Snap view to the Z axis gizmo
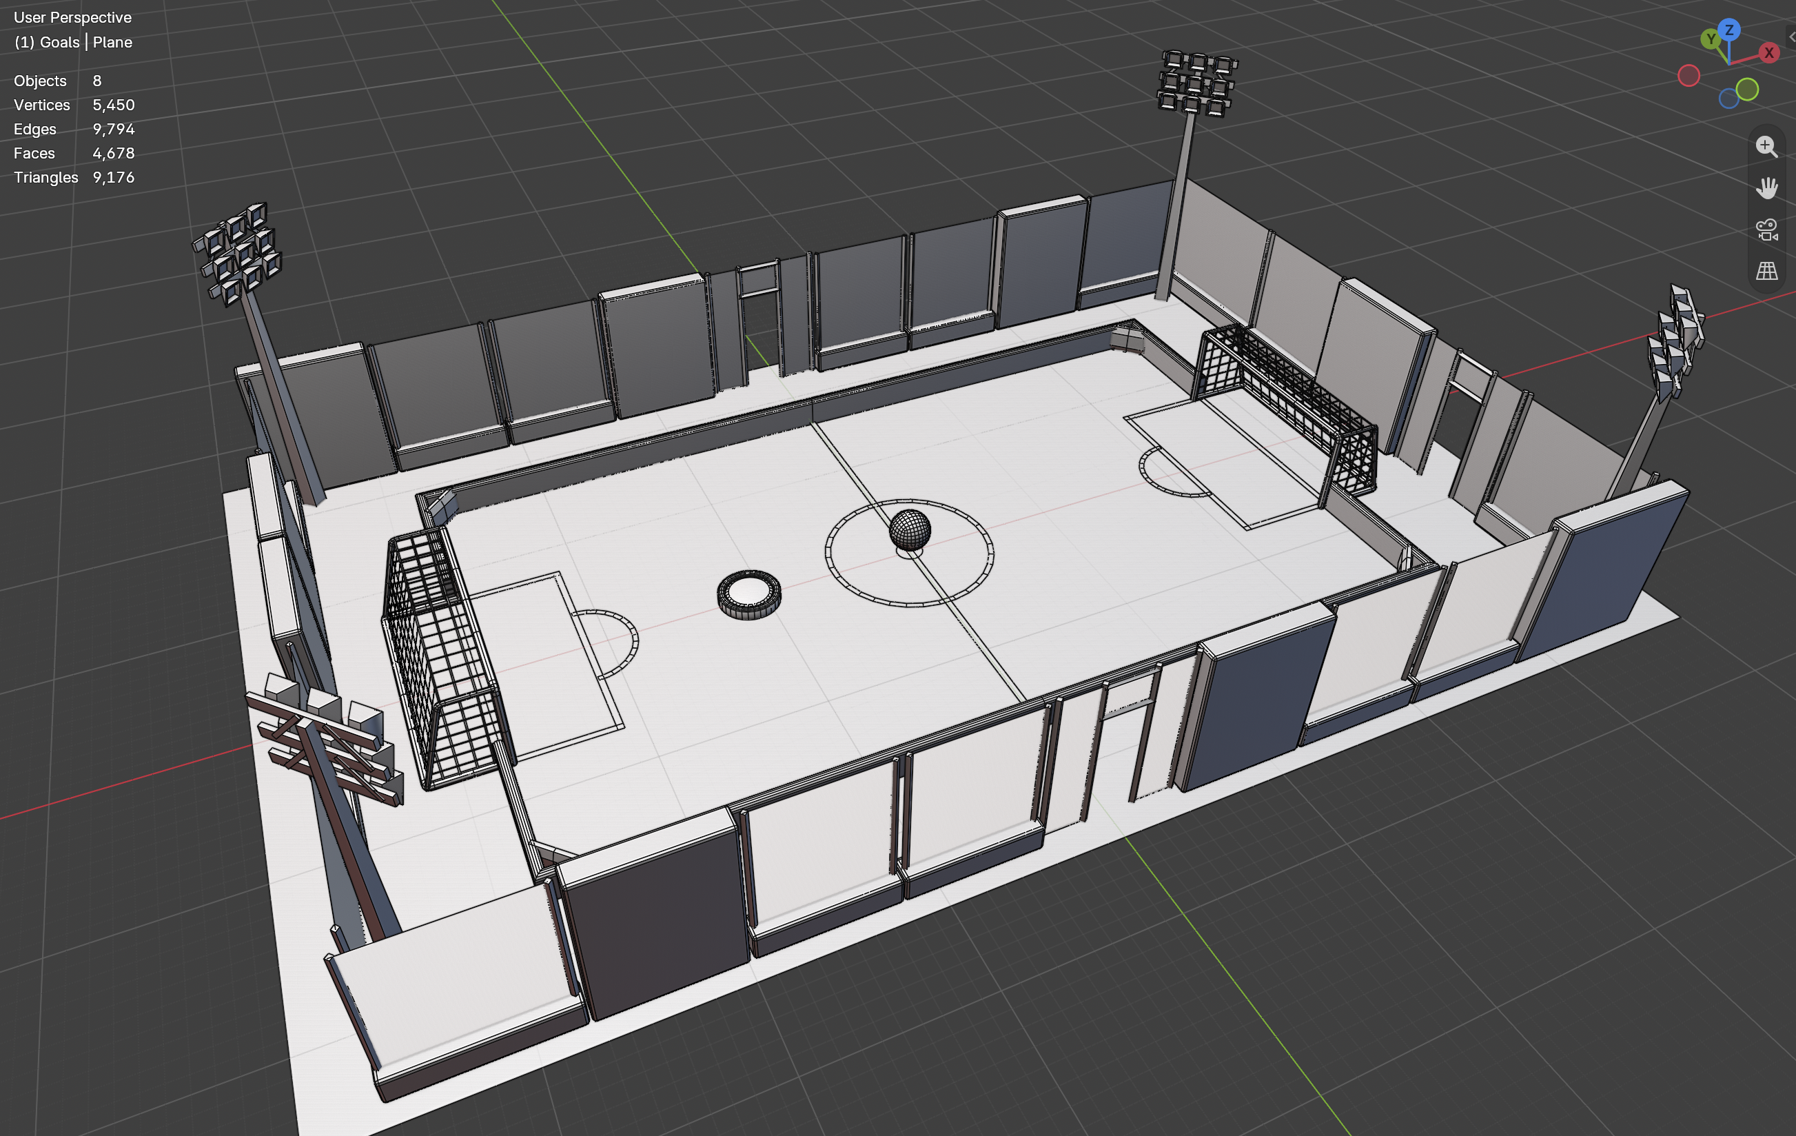 point(1729,30)
